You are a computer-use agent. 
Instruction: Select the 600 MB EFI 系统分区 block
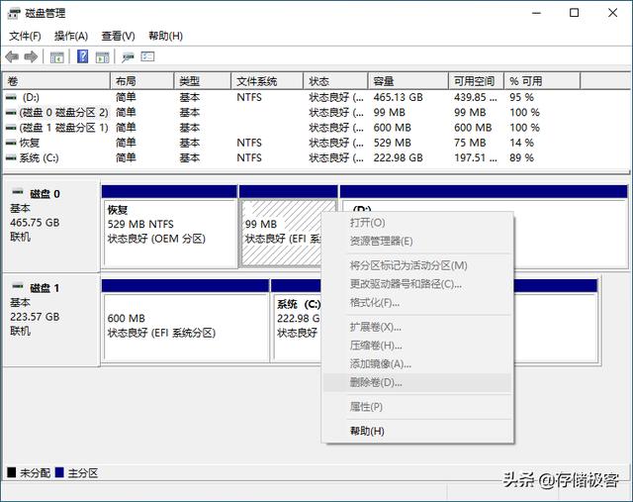pyautogui.click(x=185, y=320)
